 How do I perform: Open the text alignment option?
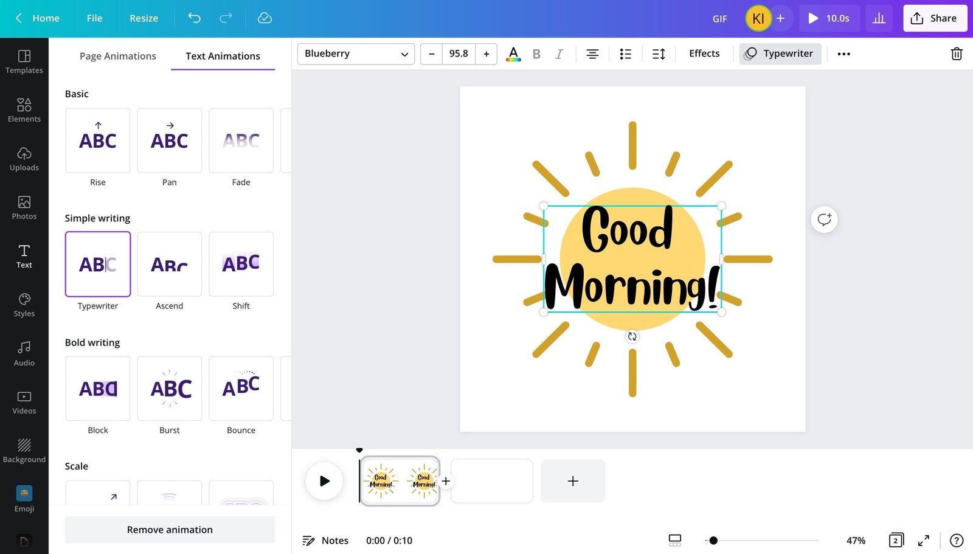pos(592,54)
